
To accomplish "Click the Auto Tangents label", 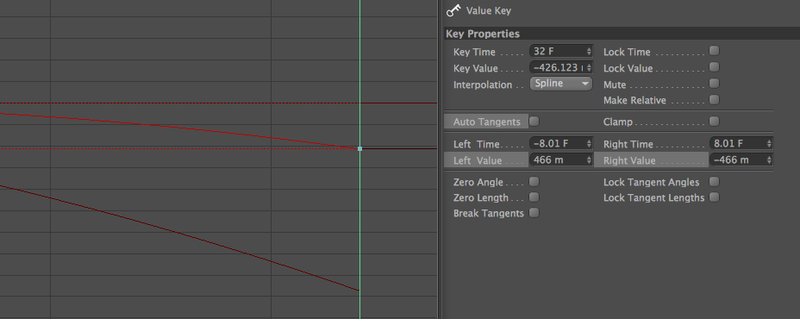I will [x=487, y=122].
